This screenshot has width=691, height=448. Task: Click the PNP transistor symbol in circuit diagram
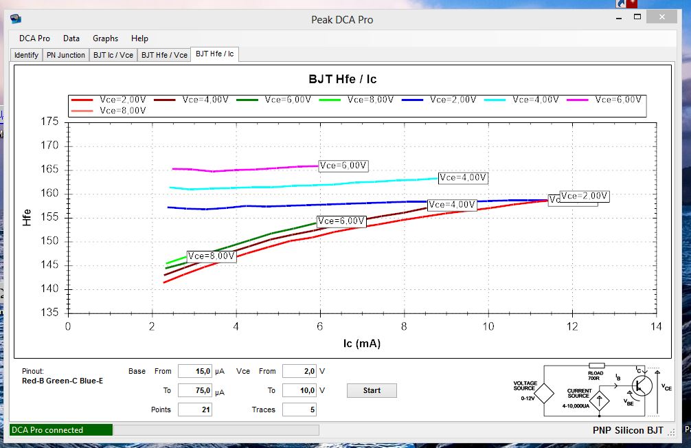point(642,386)
